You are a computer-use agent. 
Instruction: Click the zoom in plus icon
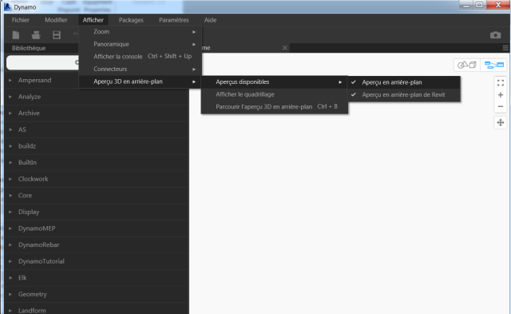pyautogui.click(x=501, y=95)
